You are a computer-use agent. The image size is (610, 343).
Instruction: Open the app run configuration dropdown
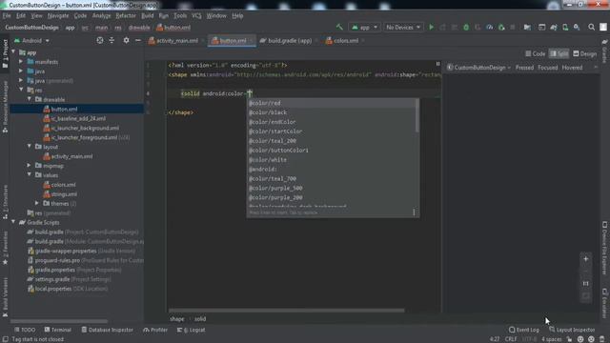(364, 28)
